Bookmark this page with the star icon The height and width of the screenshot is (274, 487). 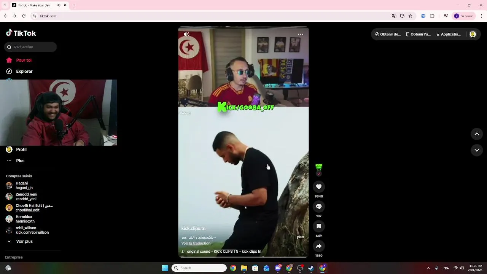pyautogui.click(x=410, y=16)
